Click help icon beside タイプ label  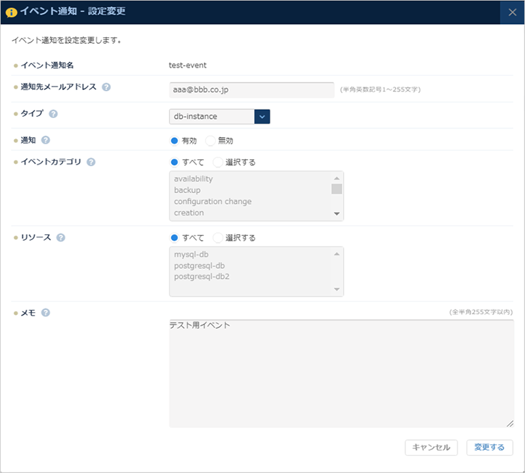[x=54, y=113]
